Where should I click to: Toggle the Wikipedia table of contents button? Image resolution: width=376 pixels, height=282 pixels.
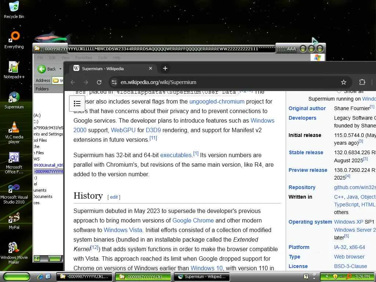pos(77,104)
